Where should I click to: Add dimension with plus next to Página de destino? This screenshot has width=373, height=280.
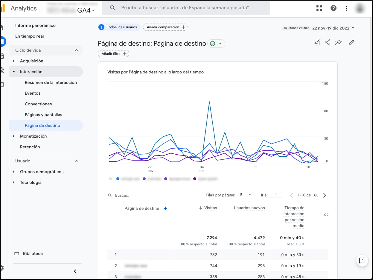(x=165, y=208)
